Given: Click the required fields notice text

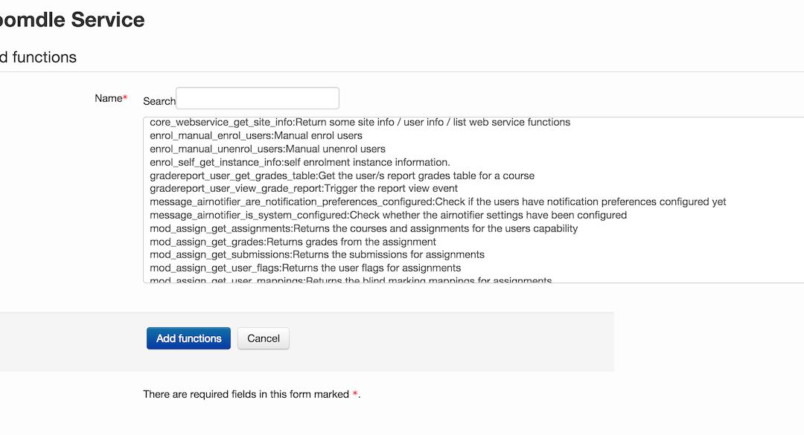Looking at the screenshot, I should 251,394.
